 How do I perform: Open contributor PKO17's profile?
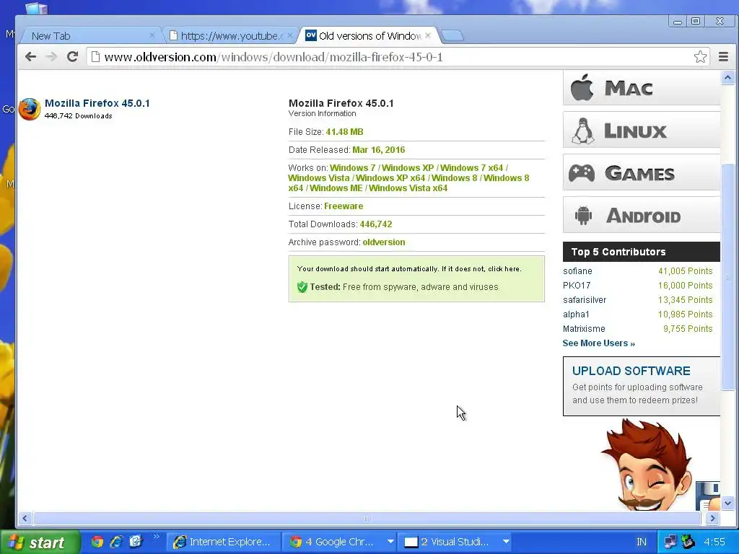(x=577, y=286)
